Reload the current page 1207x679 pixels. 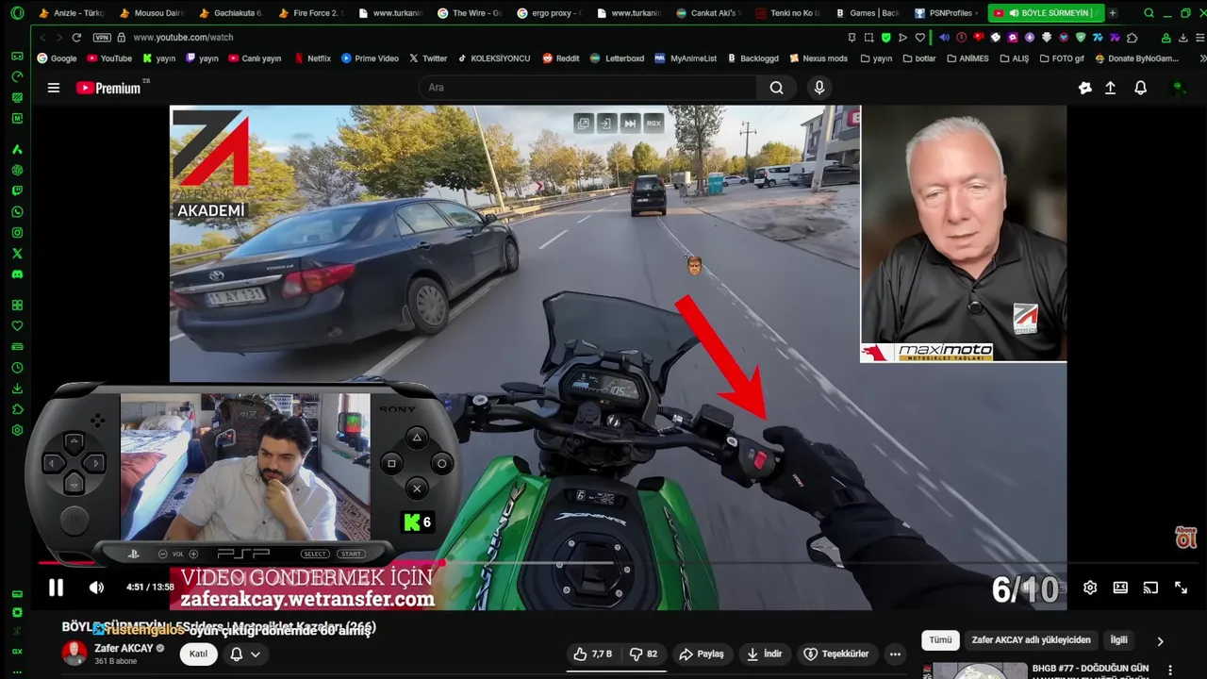coord(76,37)
